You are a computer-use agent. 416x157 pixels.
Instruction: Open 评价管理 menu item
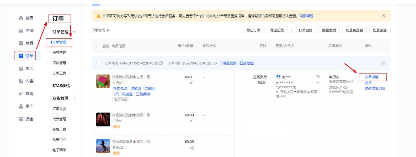(59, 63)
